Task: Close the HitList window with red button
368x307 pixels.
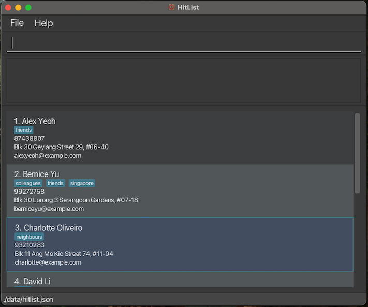Action: tap(8, 7)
